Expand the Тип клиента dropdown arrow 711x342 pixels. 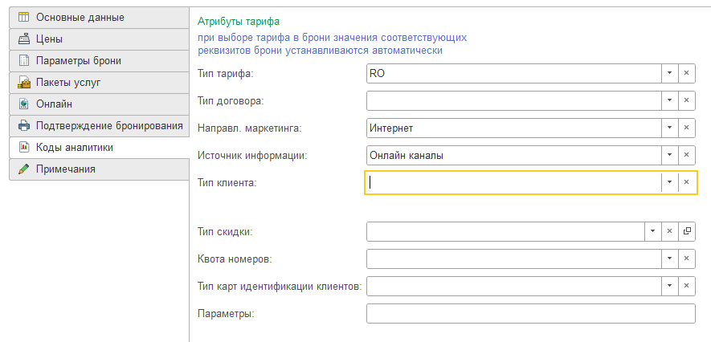[x=669, y=182]
